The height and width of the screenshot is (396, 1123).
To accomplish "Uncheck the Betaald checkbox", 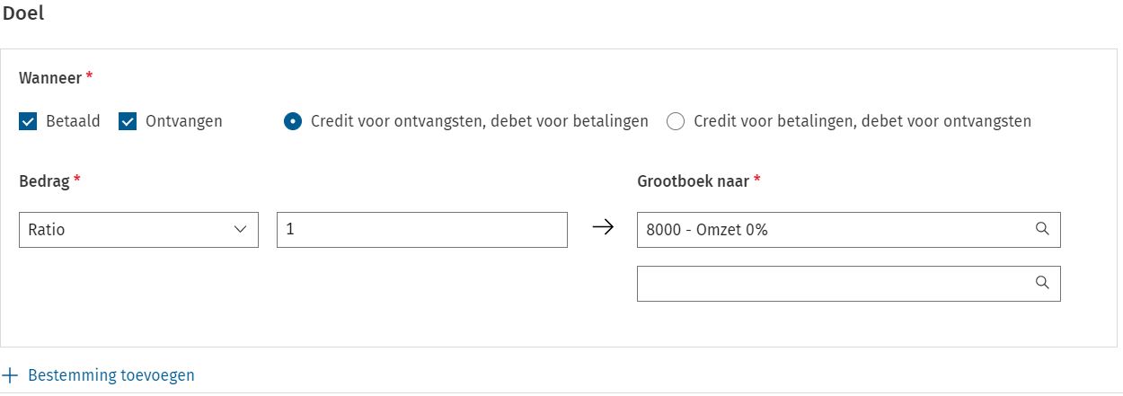I will (x=28, y=121).
